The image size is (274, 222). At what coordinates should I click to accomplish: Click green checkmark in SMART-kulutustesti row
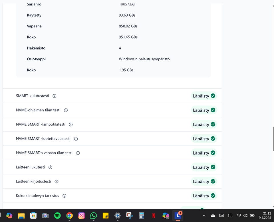click(213, 96)
